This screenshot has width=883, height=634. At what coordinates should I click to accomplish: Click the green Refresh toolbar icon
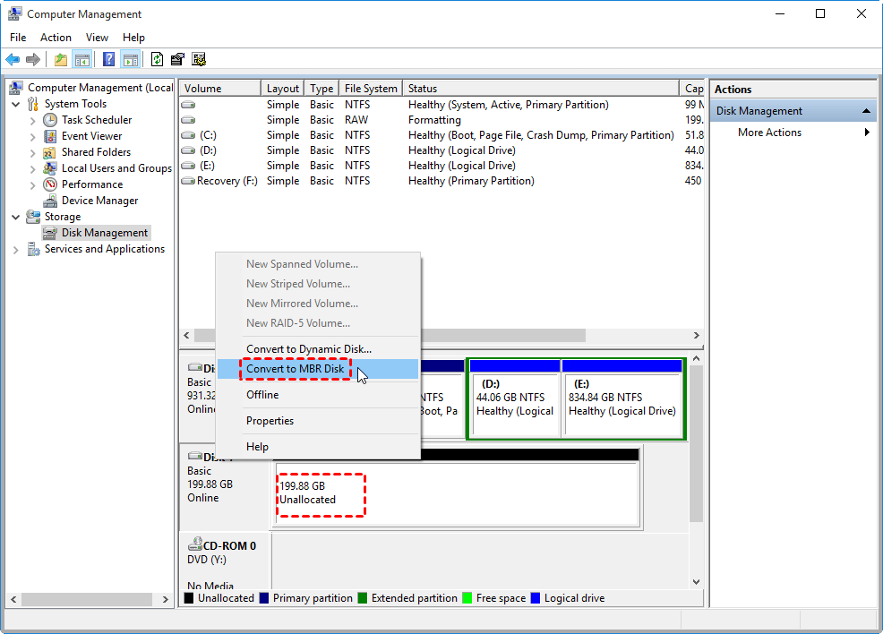[158, 60]
